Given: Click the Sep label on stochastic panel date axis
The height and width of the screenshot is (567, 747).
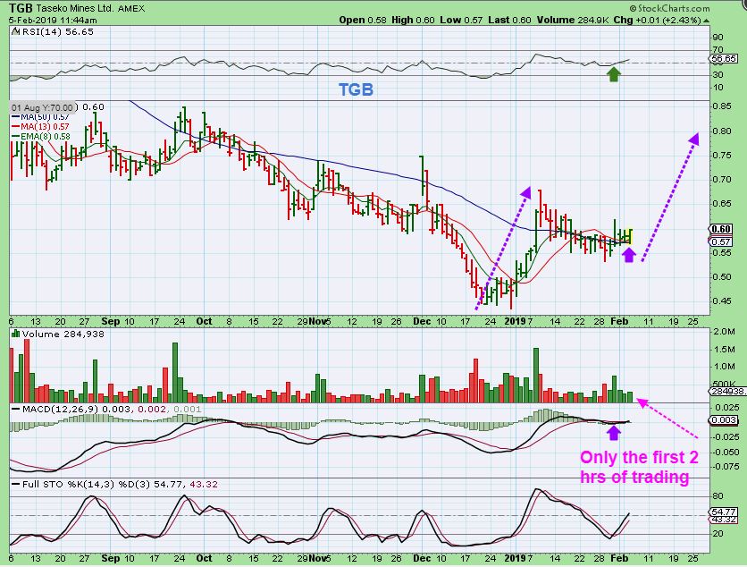Looking at the screenshot, I should (111, 558).
